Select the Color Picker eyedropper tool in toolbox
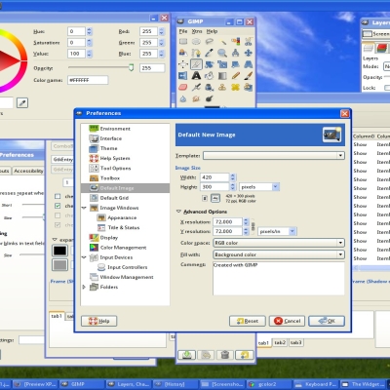 click(209, 53)
